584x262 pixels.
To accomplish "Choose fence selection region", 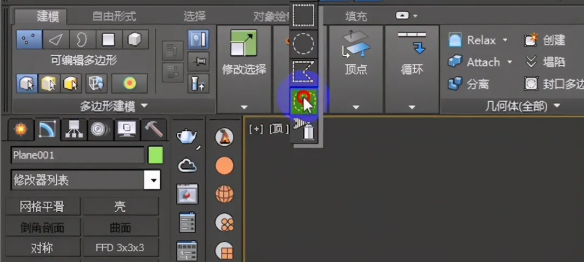I will coord(303,71).
